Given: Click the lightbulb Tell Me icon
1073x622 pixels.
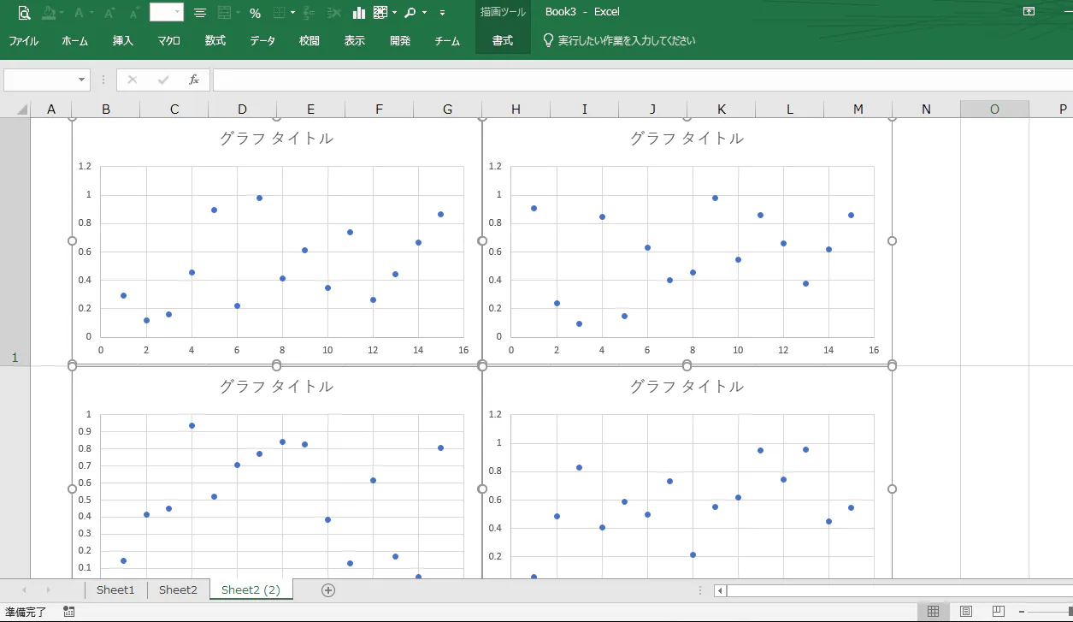Looking at the screenshot, I should coord(549,40).
